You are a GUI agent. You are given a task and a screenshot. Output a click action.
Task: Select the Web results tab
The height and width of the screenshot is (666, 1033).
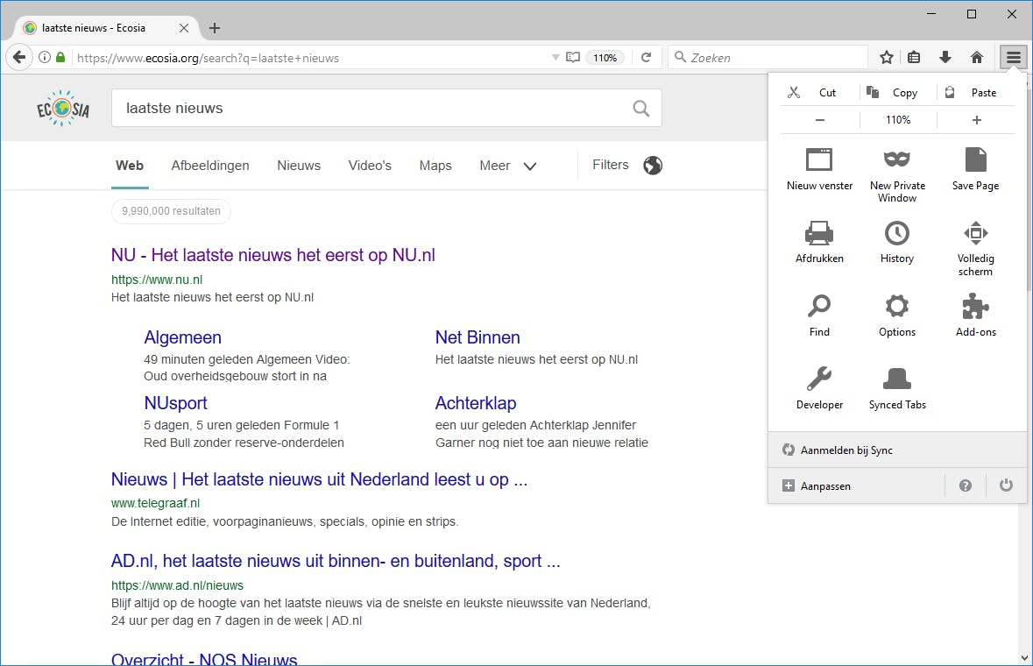pos(130,166)
